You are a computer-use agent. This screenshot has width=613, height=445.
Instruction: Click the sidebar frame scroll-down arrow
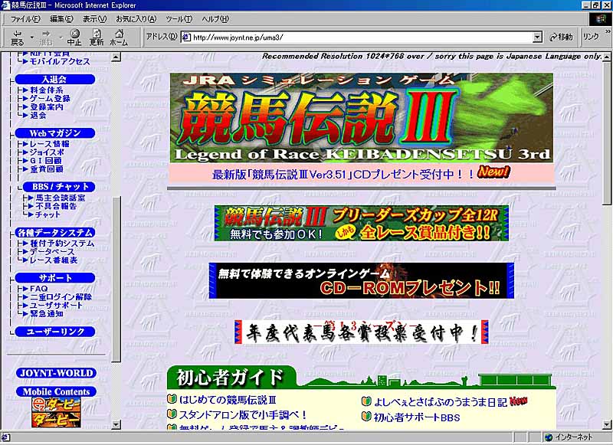pos(116,424)
